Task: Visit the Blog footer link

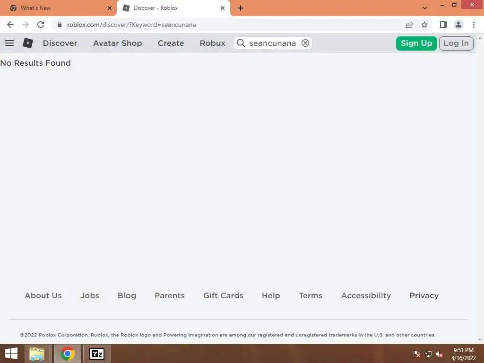Action: coord(127,296)
